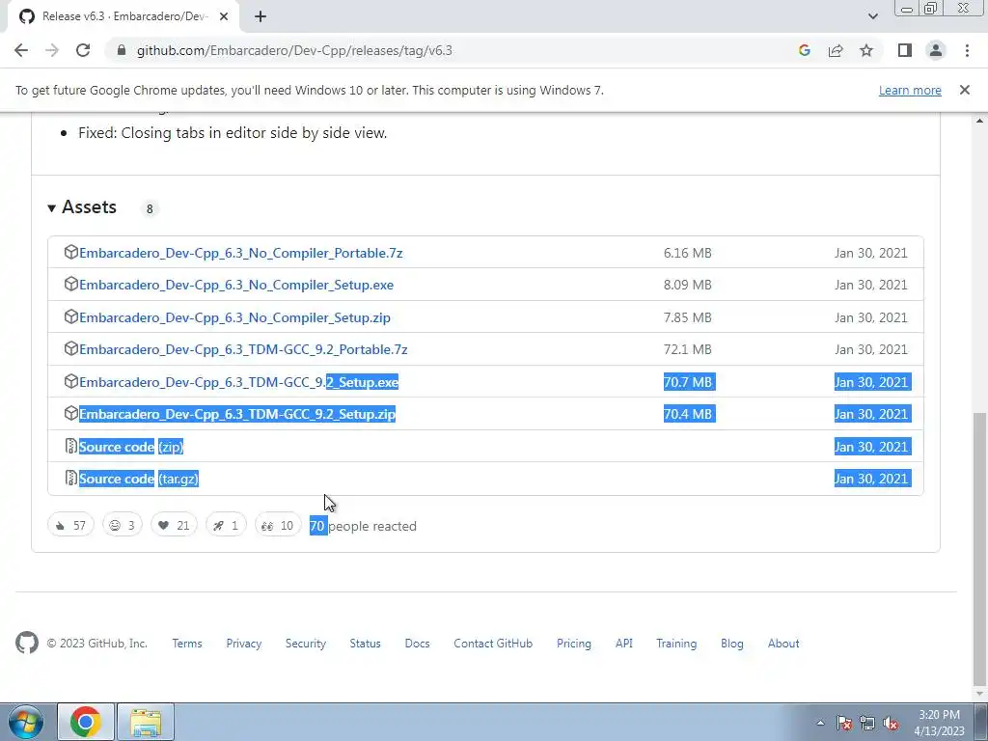The height and width of the screenshot is (741, 988).
Task: Download Source code (zip)
Action: point(131,447)
